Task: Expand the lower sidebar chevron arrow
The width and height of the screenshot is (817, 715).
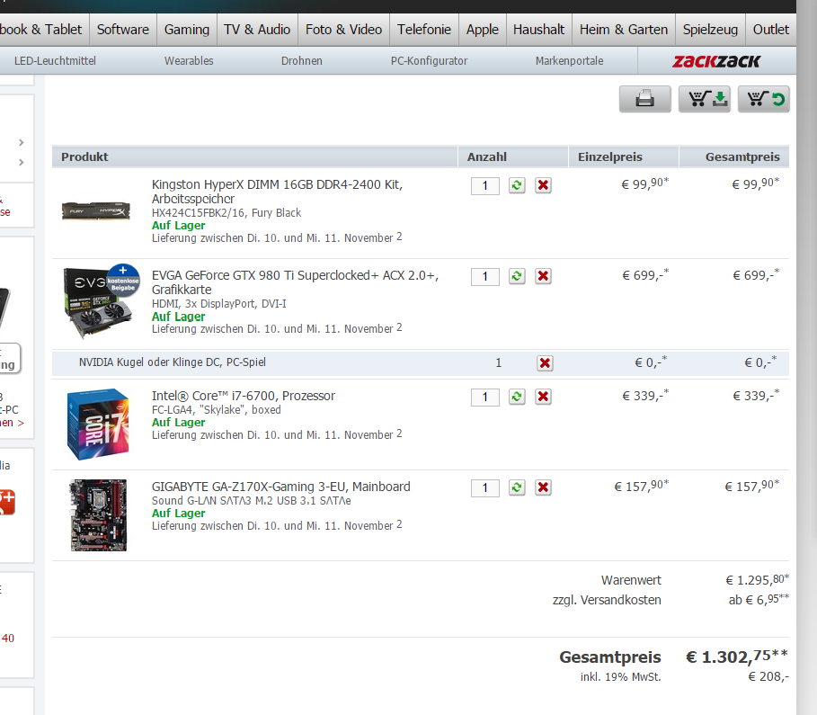Action: click(22, 162)
